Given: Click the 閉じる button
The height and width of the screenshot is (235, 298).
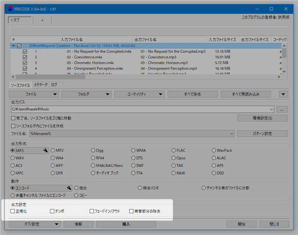Looking at the screenshot, I should [274, 224].
